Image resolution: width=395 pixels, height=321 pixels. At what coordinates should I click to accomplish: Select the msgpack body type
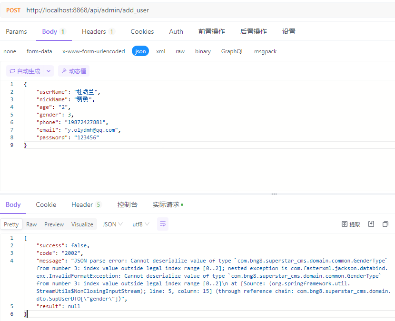coord(265,51)
